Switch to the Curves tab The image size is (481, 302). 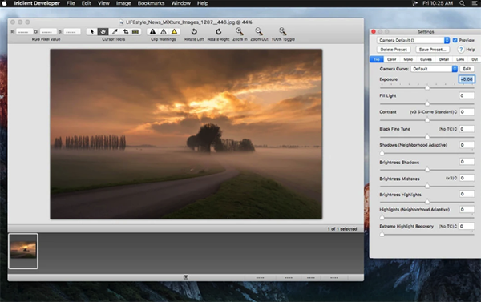pos(426,59)
